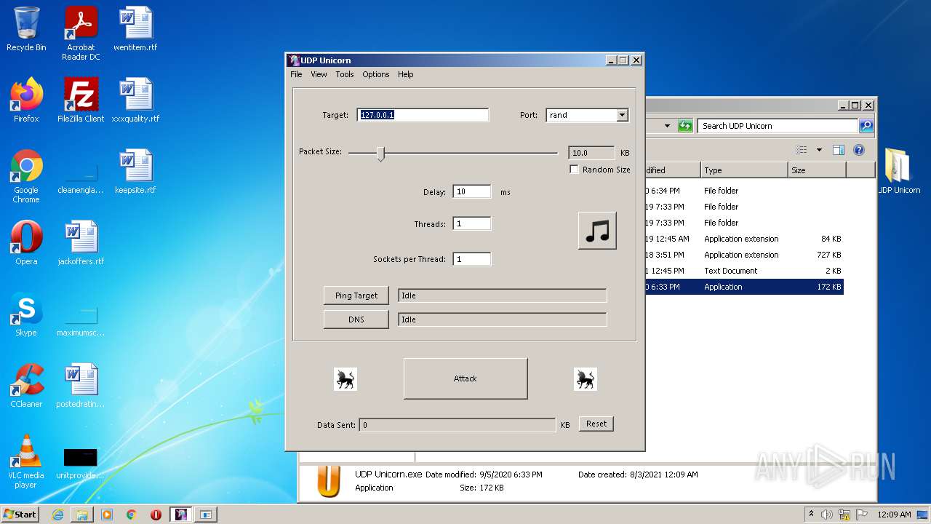This screenshot has height=524, width=931.
Task: Open Explorer change view dropdown arrow
Action: coord(819,150)
